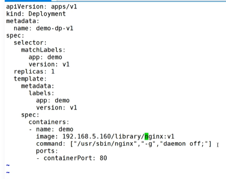Click the template: key
This screenshot has width=226, height=179.
30,79
